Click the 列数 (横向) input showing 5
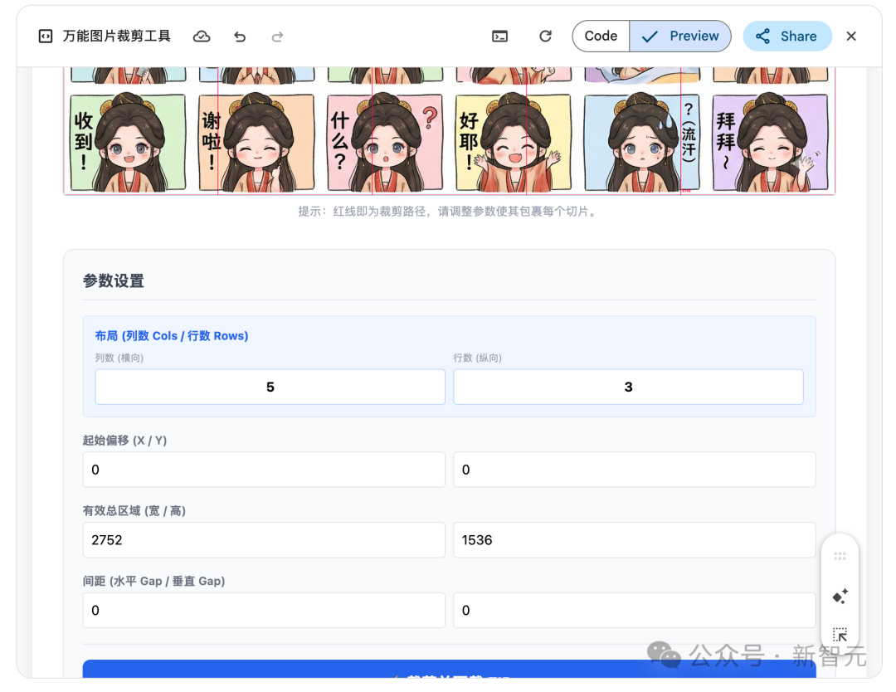The width and height of the screenshot is (896, 692). pyautogui.click(x=270, y=387)
